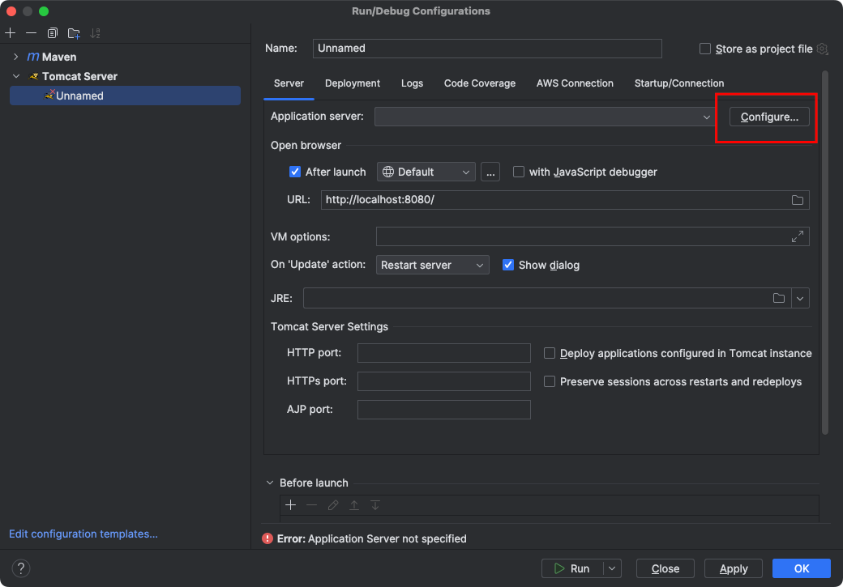
Task: Open the AWS Connection tab
Action: click(575, 83)
